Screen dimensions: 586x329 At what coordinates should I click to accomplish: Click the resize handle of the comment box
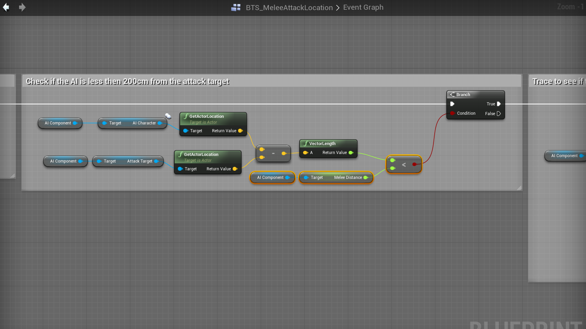[x=519, y=188]
